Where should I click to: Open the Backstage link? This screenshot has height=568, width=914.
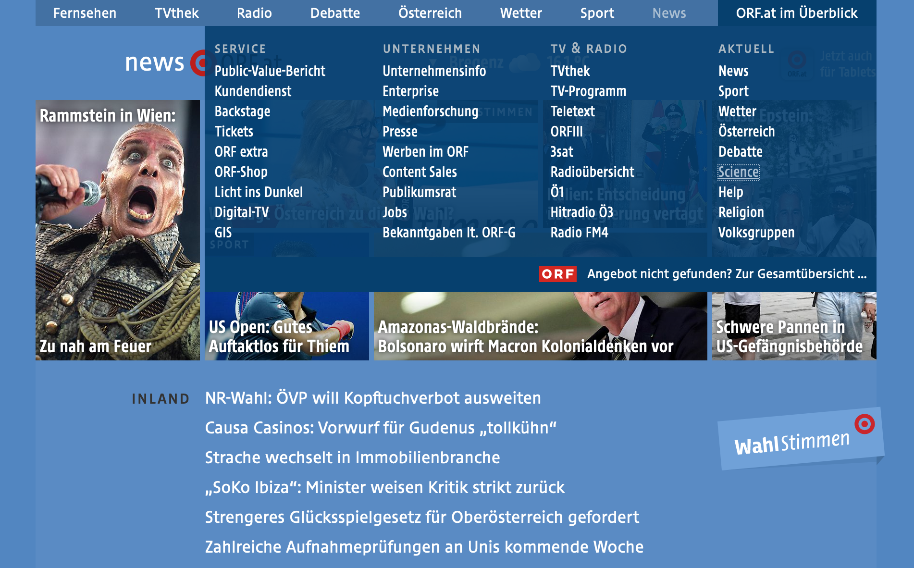(242, 111)
